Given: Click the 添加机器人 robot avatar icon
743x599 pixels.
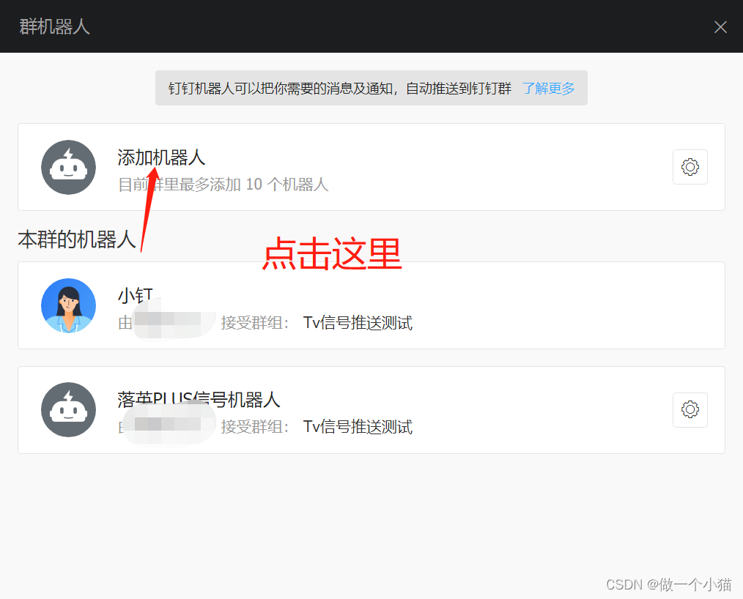Looking at the screenshot, I should tap(68, 167).
